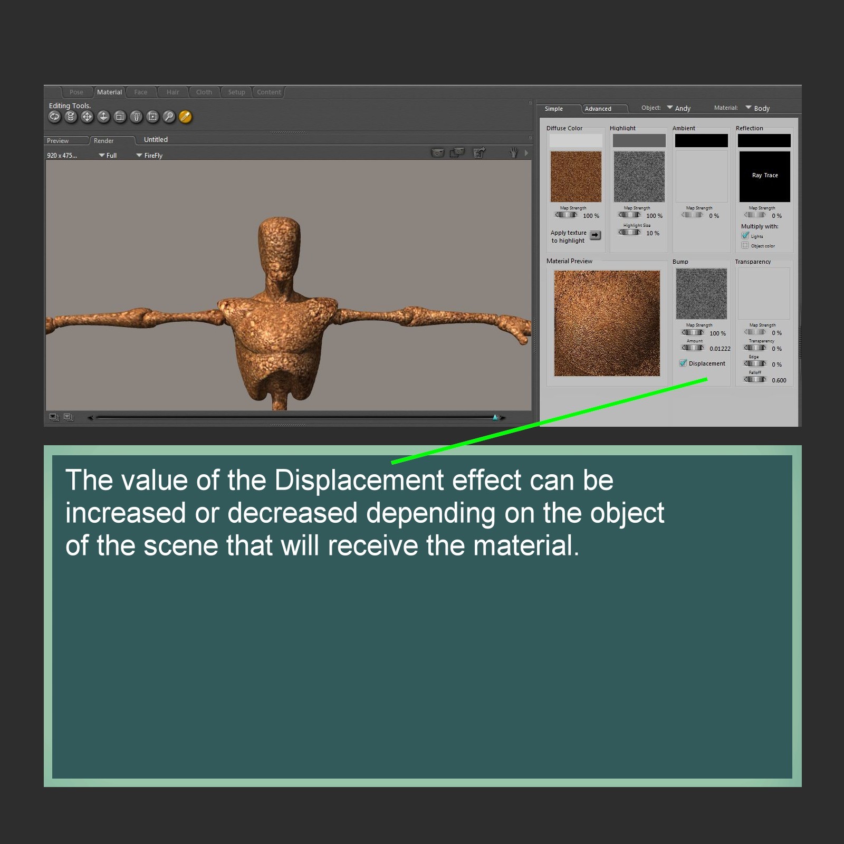Select the Translate In/Out tool
844x844 pixels.
click(103, 117)
